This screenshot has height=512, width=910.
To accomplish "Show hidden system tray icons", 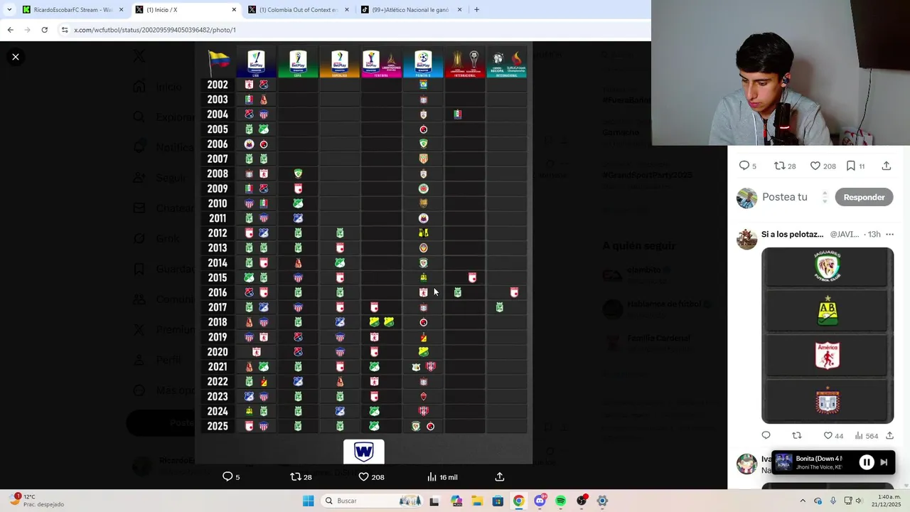I will [803, 501].
